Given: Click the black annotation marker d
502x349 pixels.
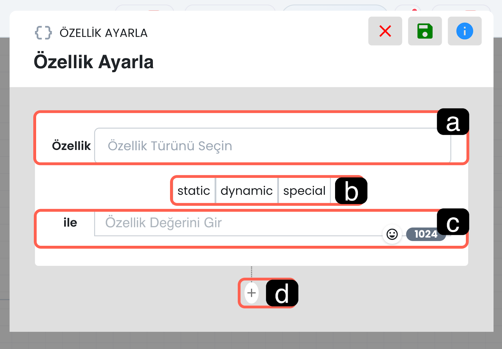Looking at the screenshot, I should [282, 293].
